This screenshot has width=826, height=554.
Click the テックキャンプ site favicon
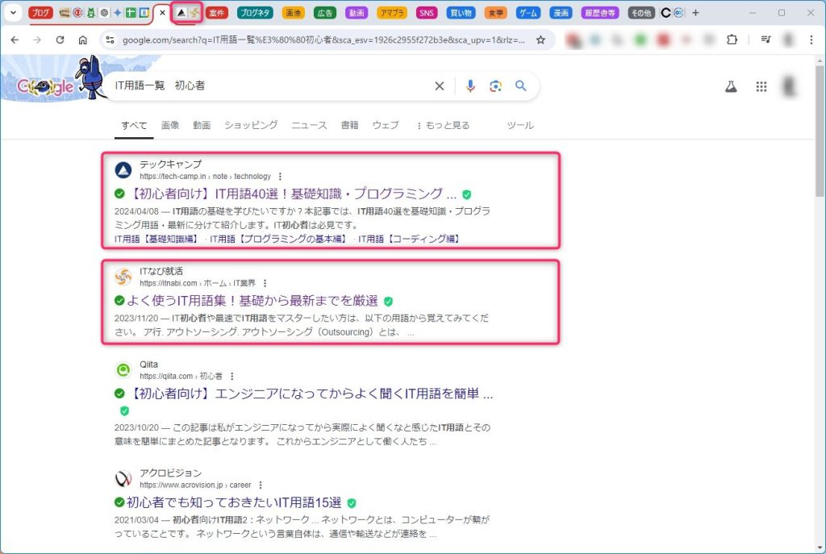point(123,169)
